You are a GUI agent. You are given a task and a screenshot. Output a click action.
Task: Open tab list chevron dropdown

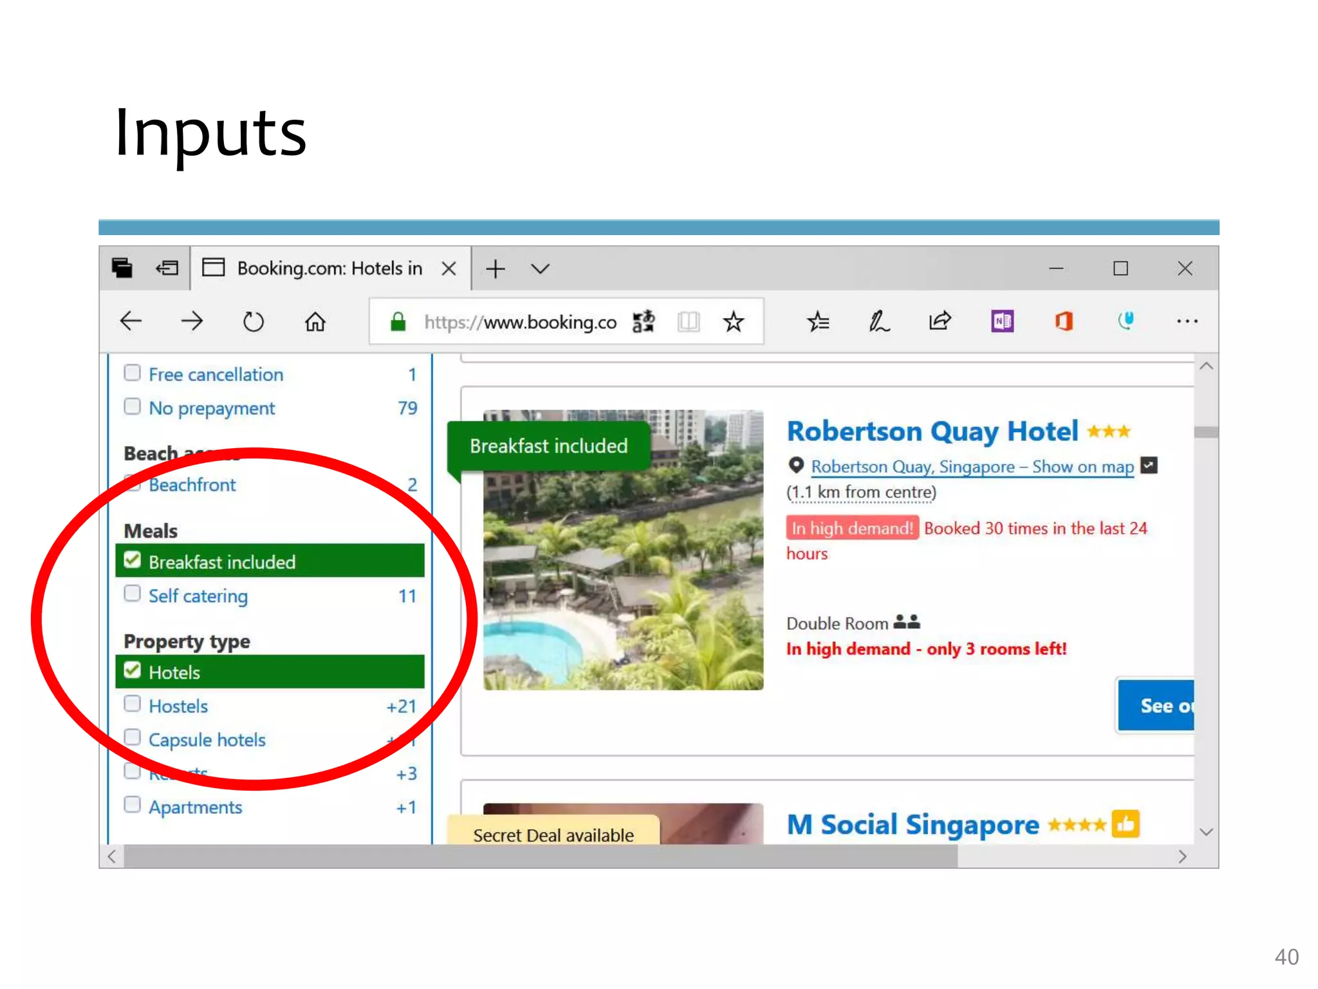(540, 268)
